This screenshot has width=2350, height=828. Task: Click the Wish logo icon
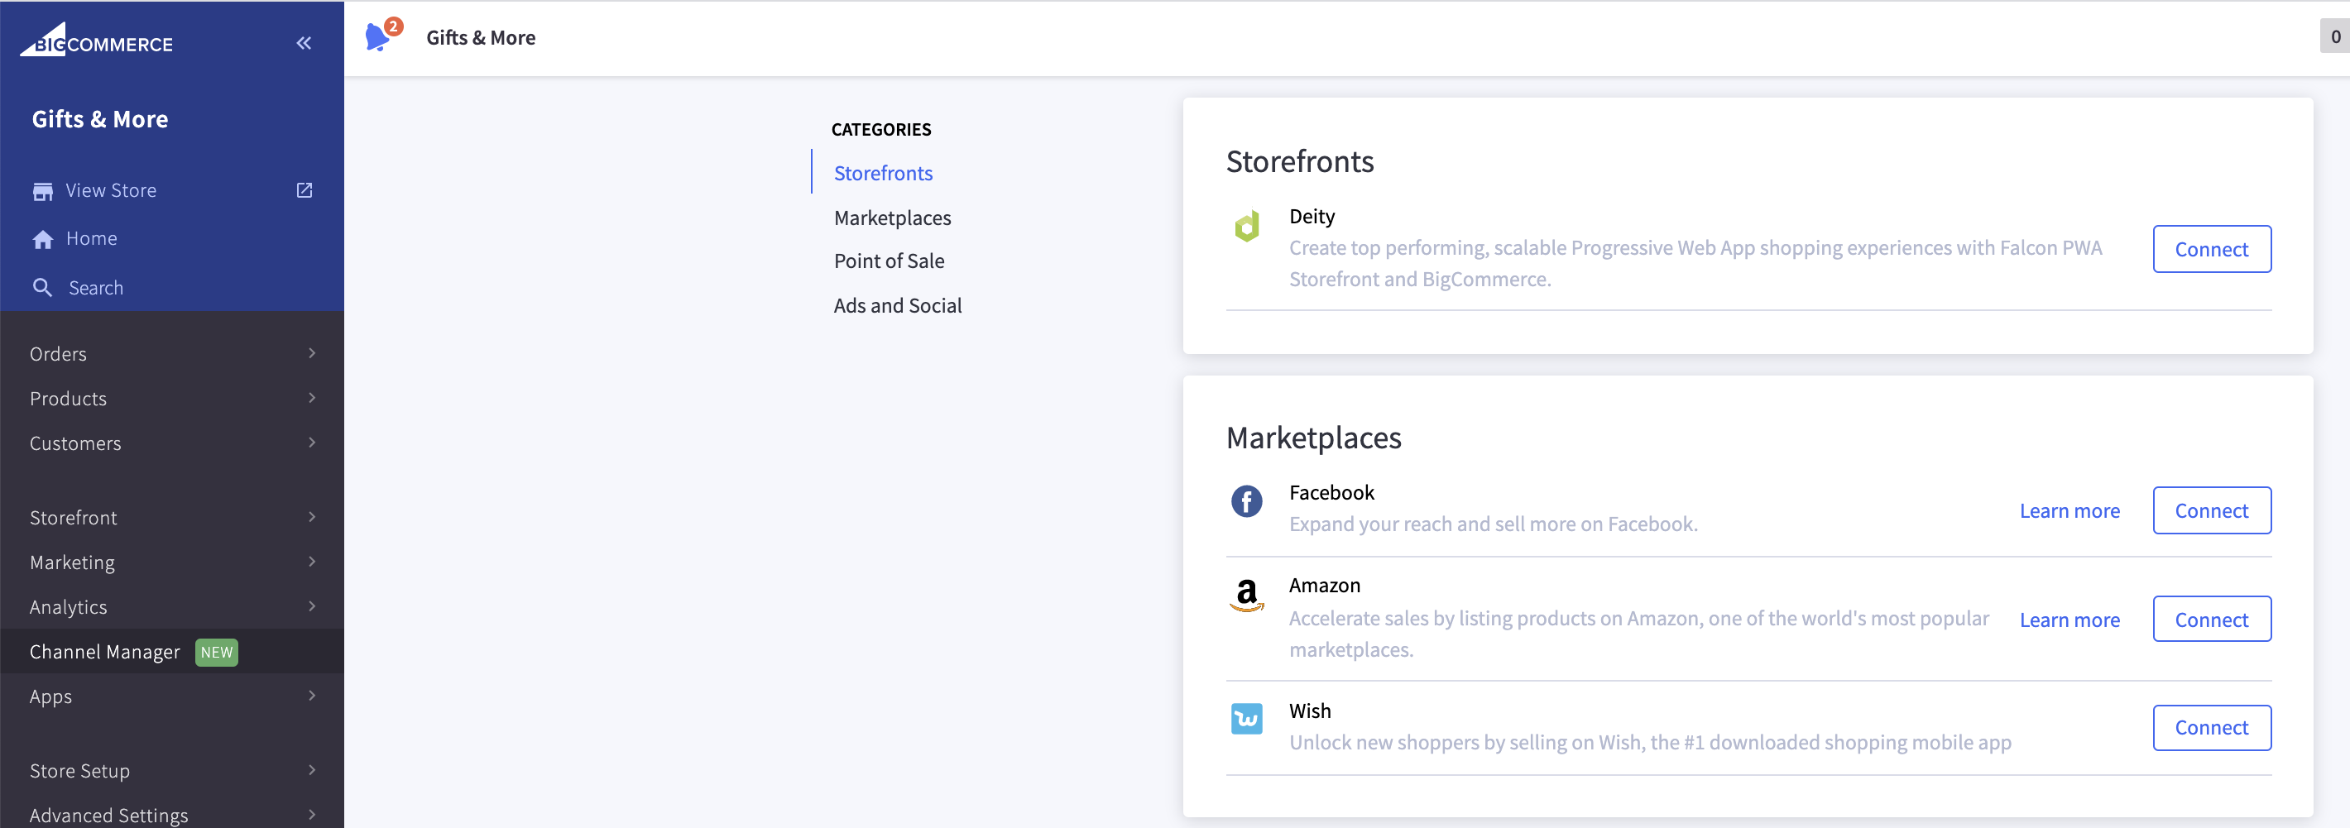tap(1246, 719)
